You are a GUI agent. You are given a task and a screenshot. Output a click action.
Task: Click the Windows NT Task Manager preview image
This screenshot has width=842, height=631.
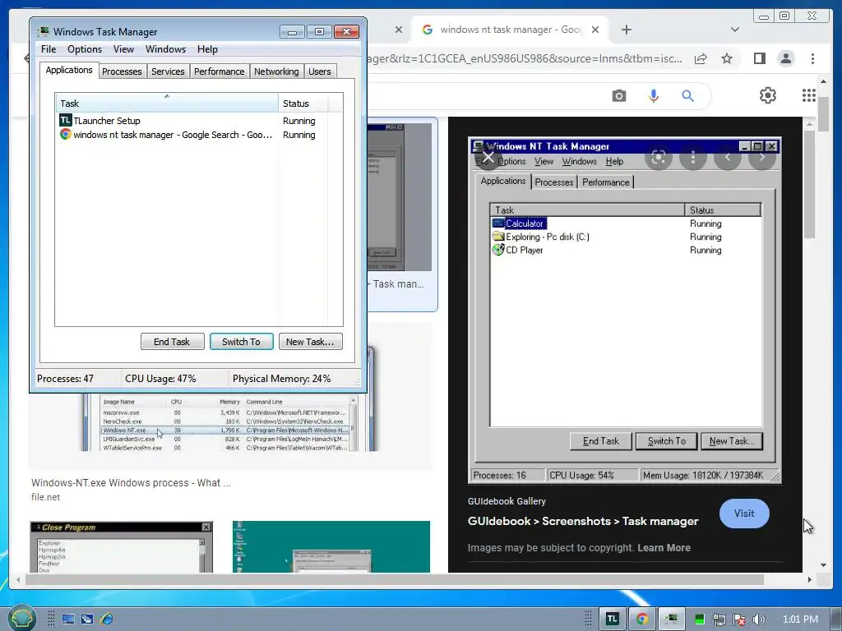pos(625,310)
